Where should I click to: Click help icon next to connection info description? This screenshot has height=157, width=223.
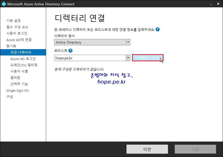click(x=158, y=29)
